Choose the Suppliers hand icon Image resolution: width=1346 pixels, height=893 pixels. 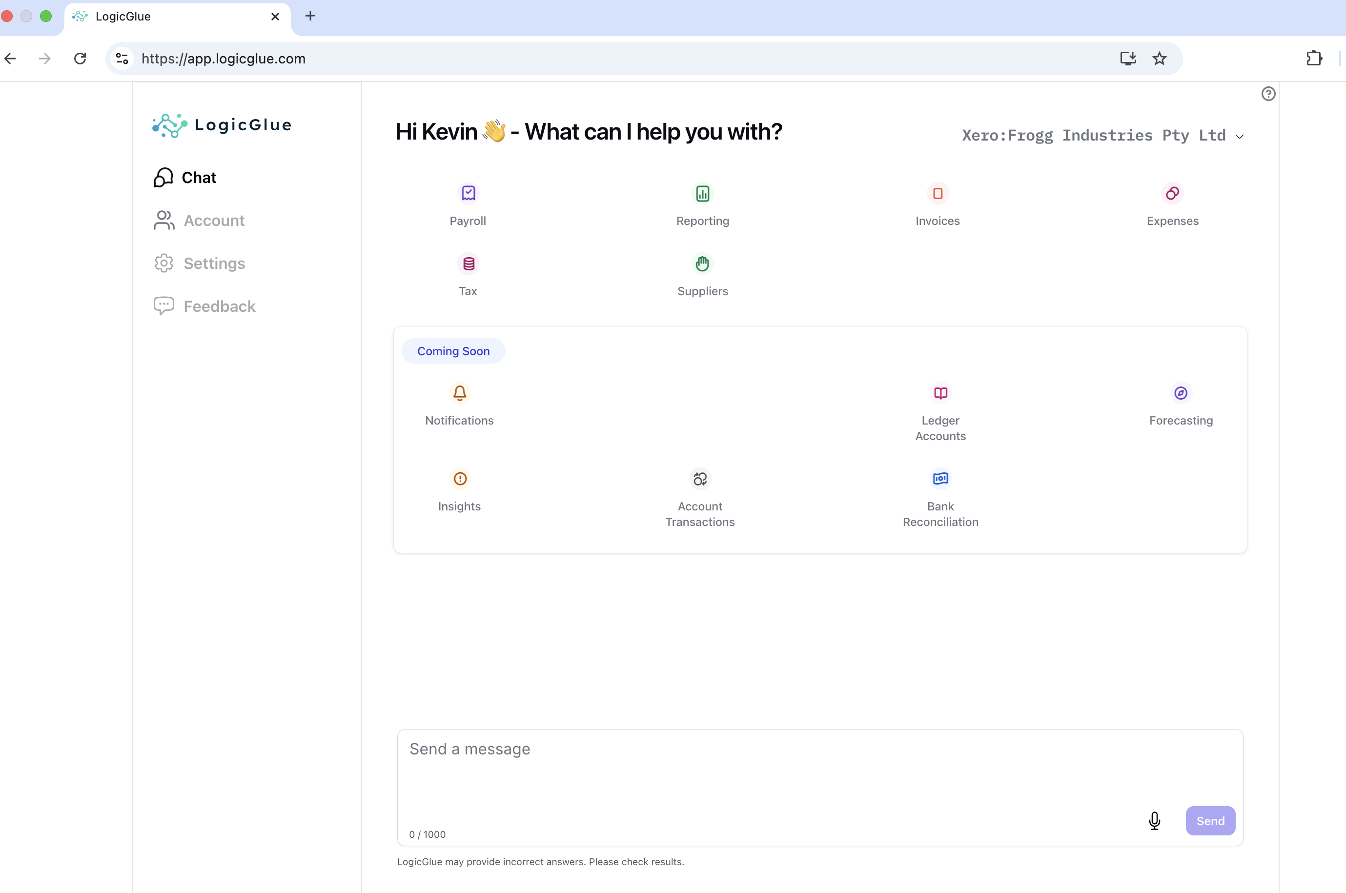[703, 264]
